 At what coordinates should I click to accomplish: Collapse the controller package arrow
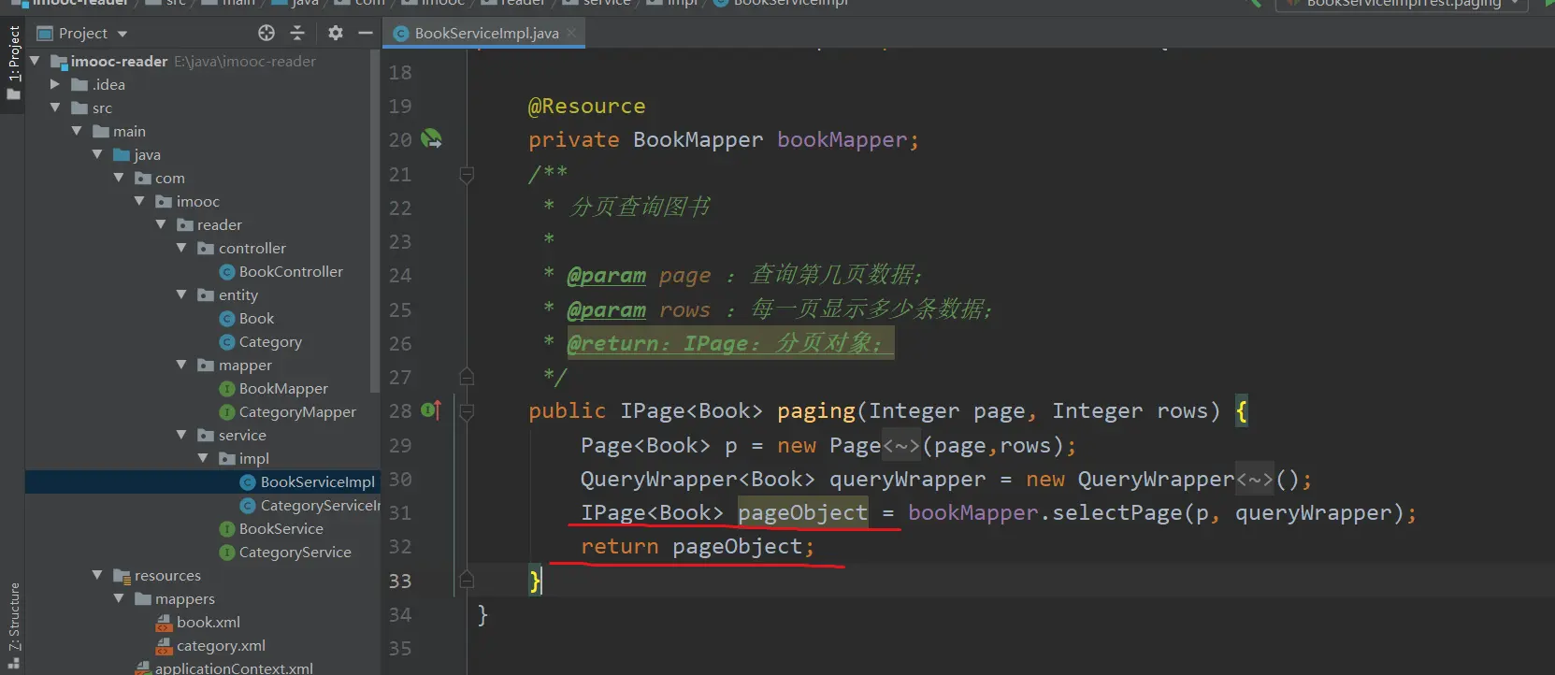point(181,248)
